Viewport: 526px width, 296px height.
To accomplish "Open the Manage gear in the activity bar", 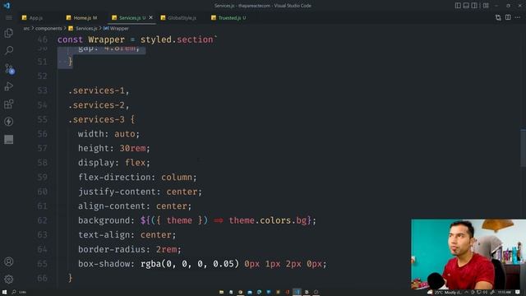I will tap(9, 279).
